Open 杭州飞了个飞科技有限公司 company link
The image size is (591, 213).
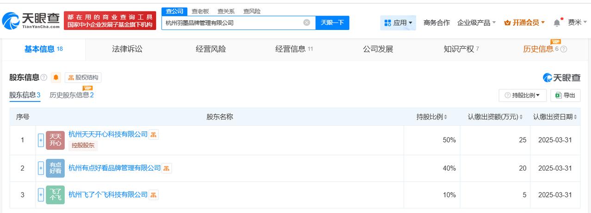pyautogui.click(x=108, y=195)
